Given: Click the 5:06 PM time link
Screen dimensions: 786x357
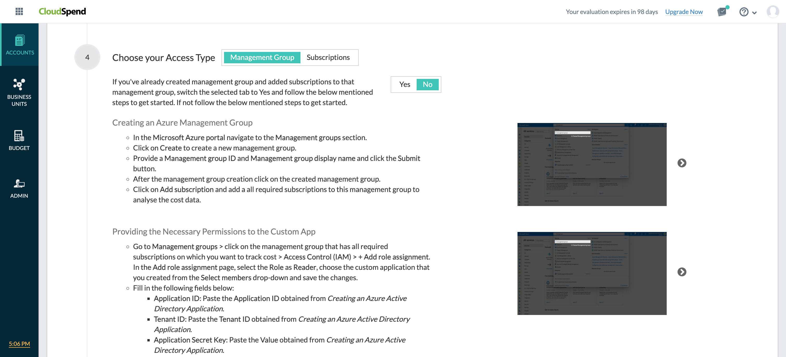Looking at the screenshot, I should (x=19, y=344).
